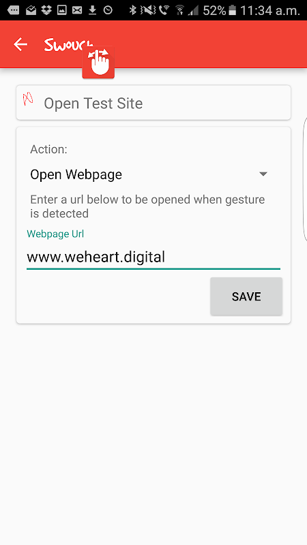Tap the muted vibrate status icon
The height and width of the screenshot is (545, 307).
[149, 10]
